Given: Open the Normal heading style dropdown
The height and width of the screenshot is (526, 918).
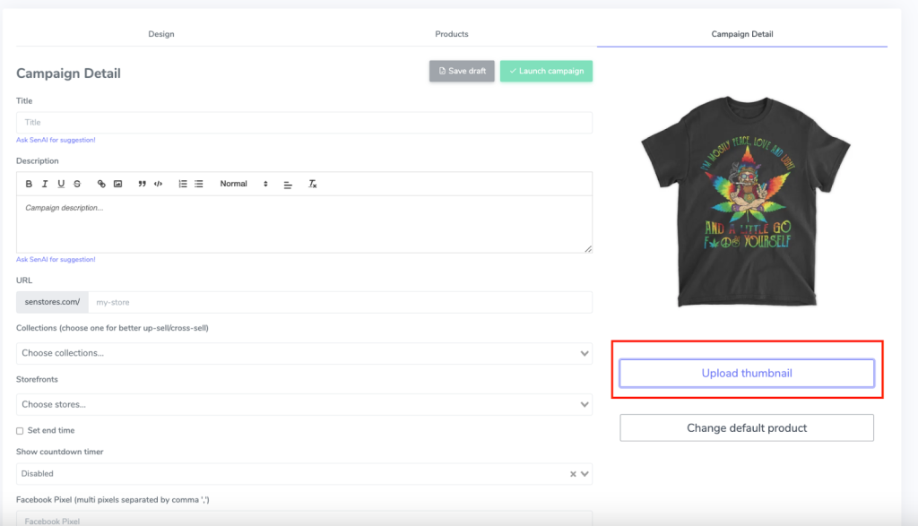Looking at the screenshot, I should (244, 184).
